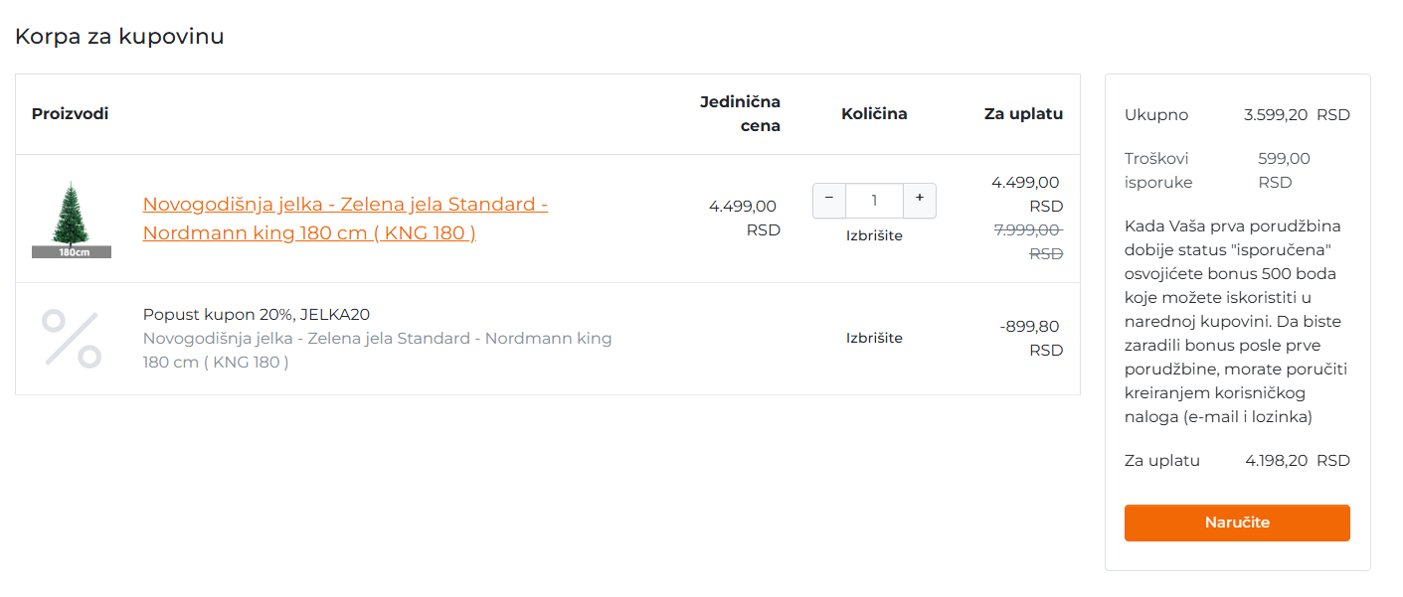Click the "Korpa za kupovinu" page heading
This screenshot has width=1403, height=597.
tap(119, 37)
